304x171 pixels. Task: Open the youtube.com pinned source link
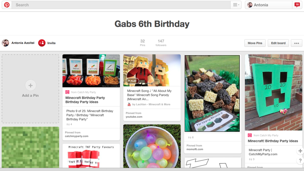pyautogui.click(x=134, y=117)
